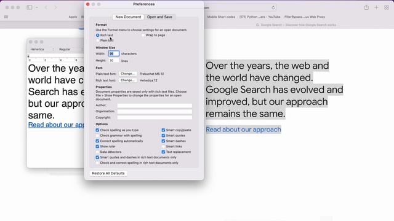Toggle the Smart dashes checkbox
This screenshot has width=394, height=221.
(163, 141)
